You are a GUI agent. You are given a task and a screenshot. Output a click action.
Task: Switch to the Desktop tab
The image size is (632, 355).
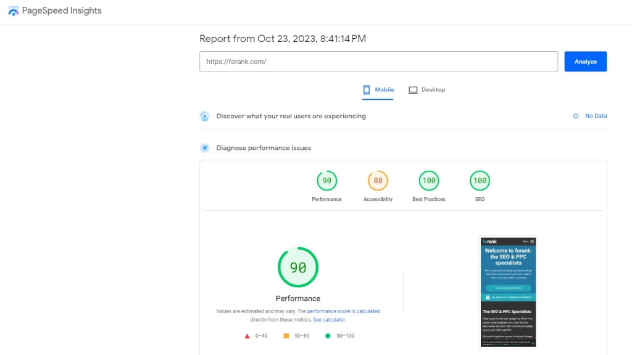(x=427, y=90)
